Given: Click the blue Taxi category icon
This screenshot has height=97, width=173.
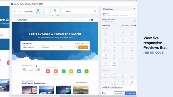Looking at the screenshot, I should 79,71.
